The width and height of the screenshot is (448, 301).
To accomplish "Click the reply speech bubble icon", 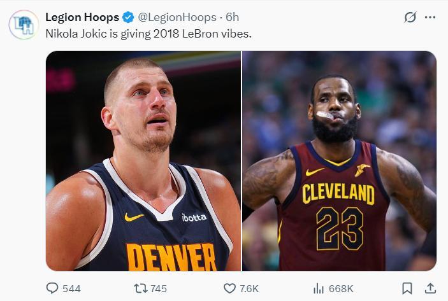I will click(52, 288).
